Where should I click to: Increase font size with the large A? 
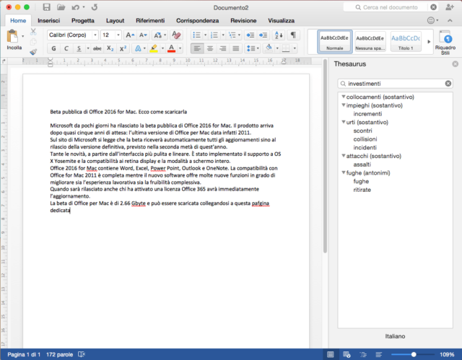[130, 35]
